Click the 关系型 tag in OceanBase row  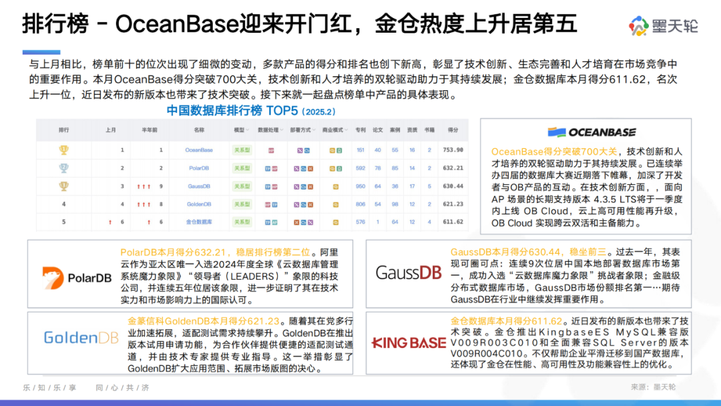[x=242, y=150]
